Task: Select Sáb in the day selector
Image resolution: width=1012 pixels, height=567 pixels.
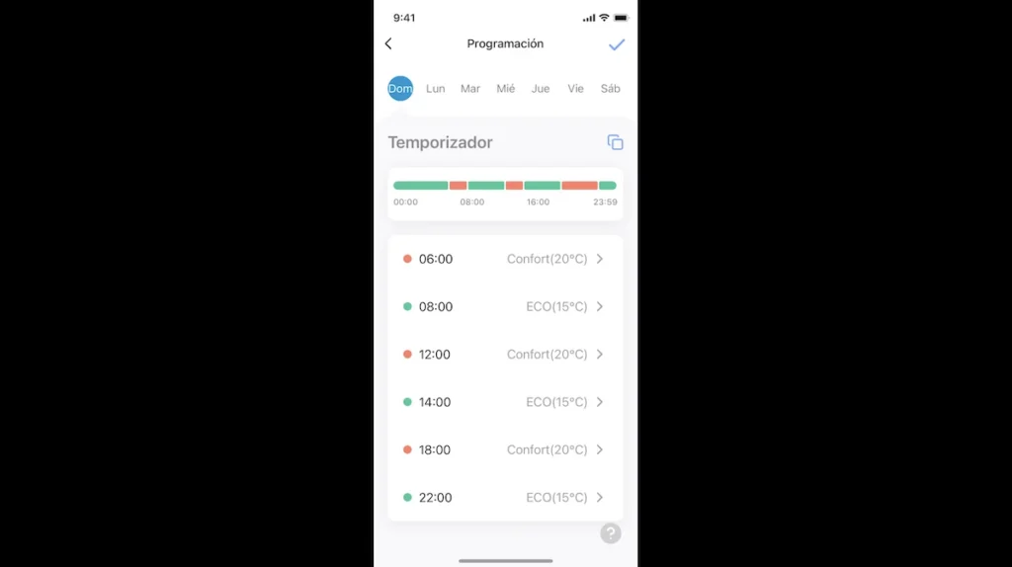Action: (611, 88)
